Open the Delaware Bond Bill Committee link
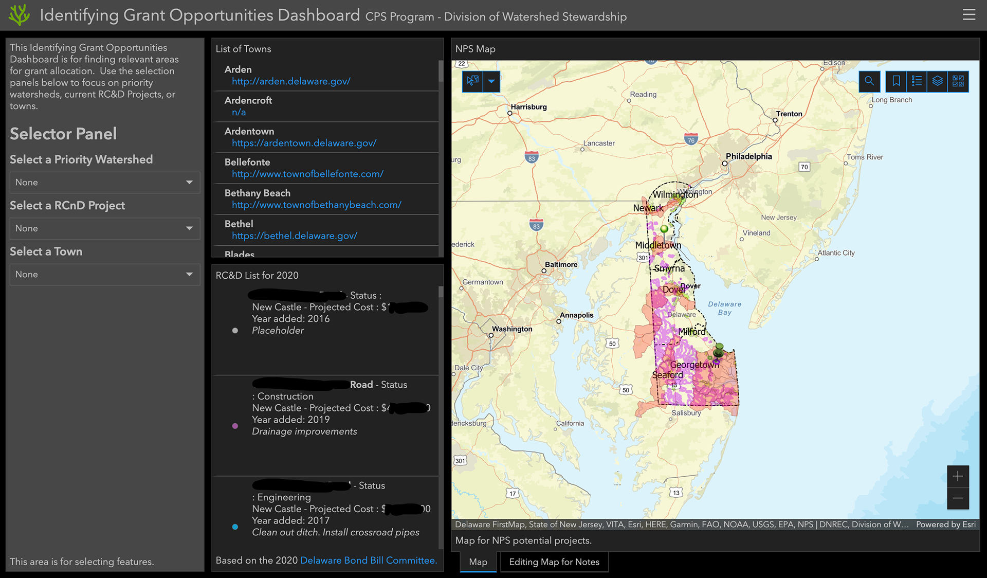The width and height of the screenshot is (987, 578). point(369,561)
